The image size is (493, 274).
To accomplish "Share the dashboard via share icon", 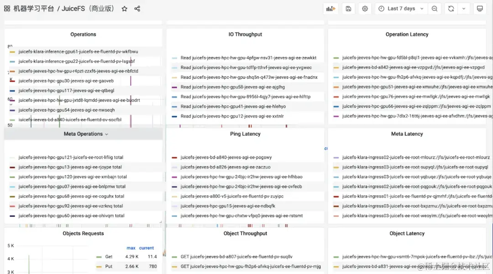I will 137,9.
